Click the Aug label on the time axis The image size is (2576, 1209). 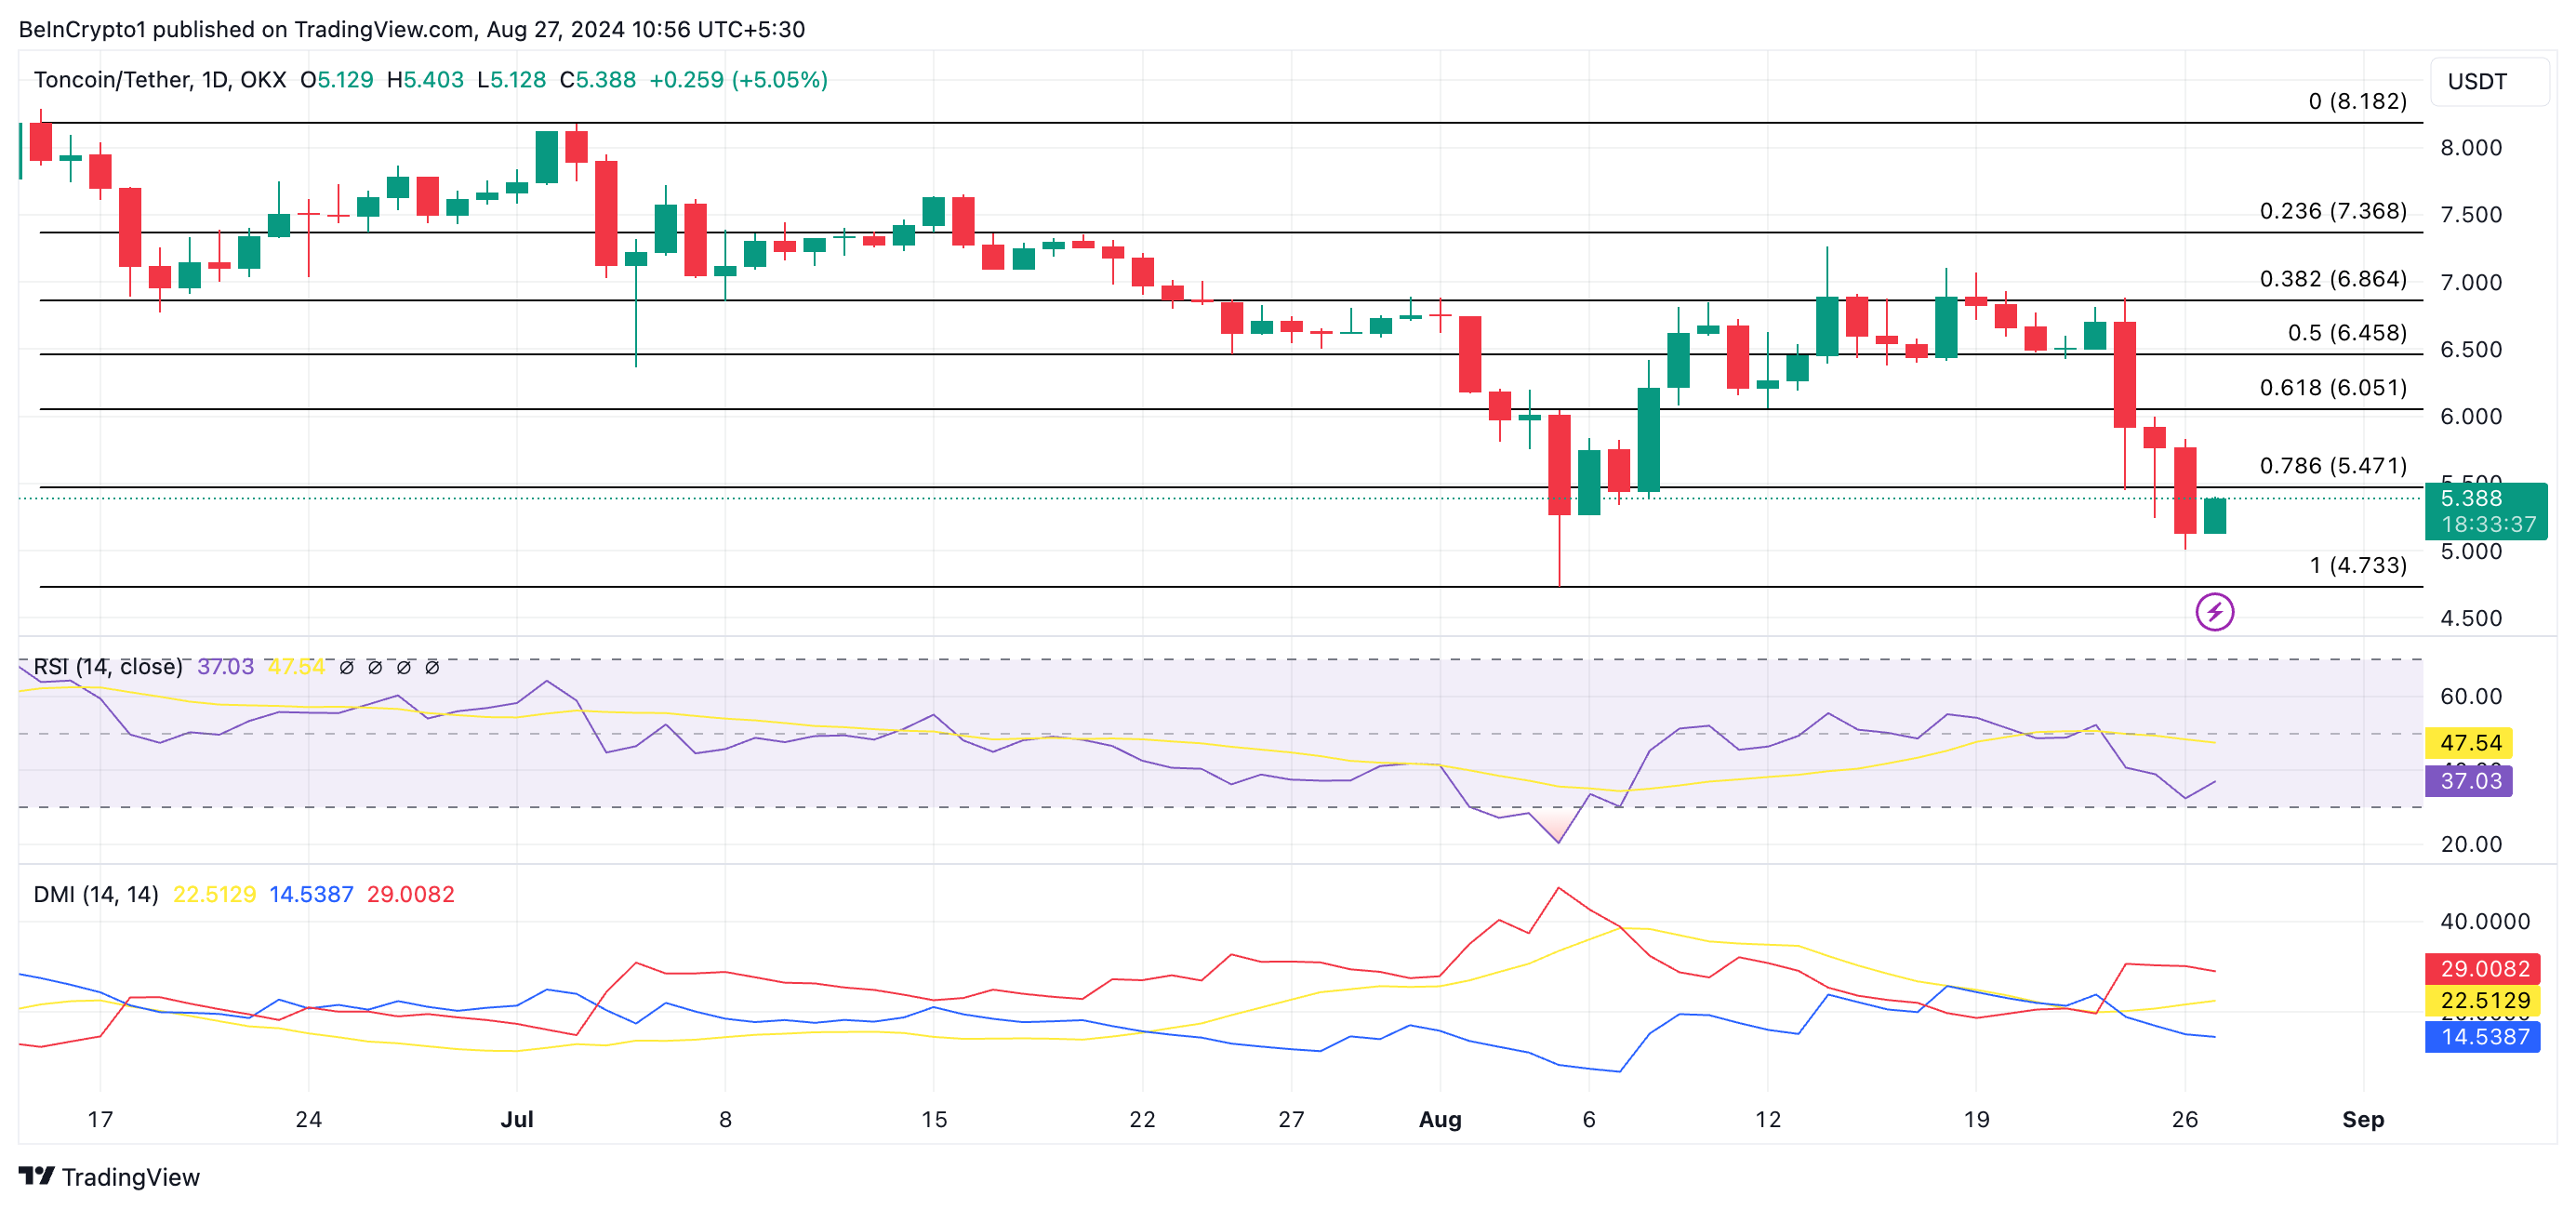click(x=1440, y=1119)
